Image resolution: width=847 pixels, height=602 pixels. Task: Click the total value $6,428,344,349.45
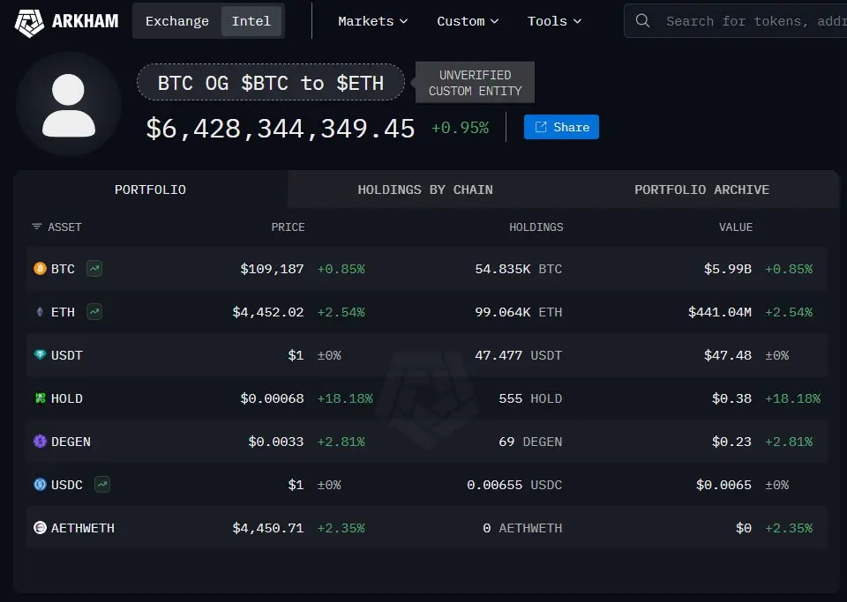pos(281,129)
